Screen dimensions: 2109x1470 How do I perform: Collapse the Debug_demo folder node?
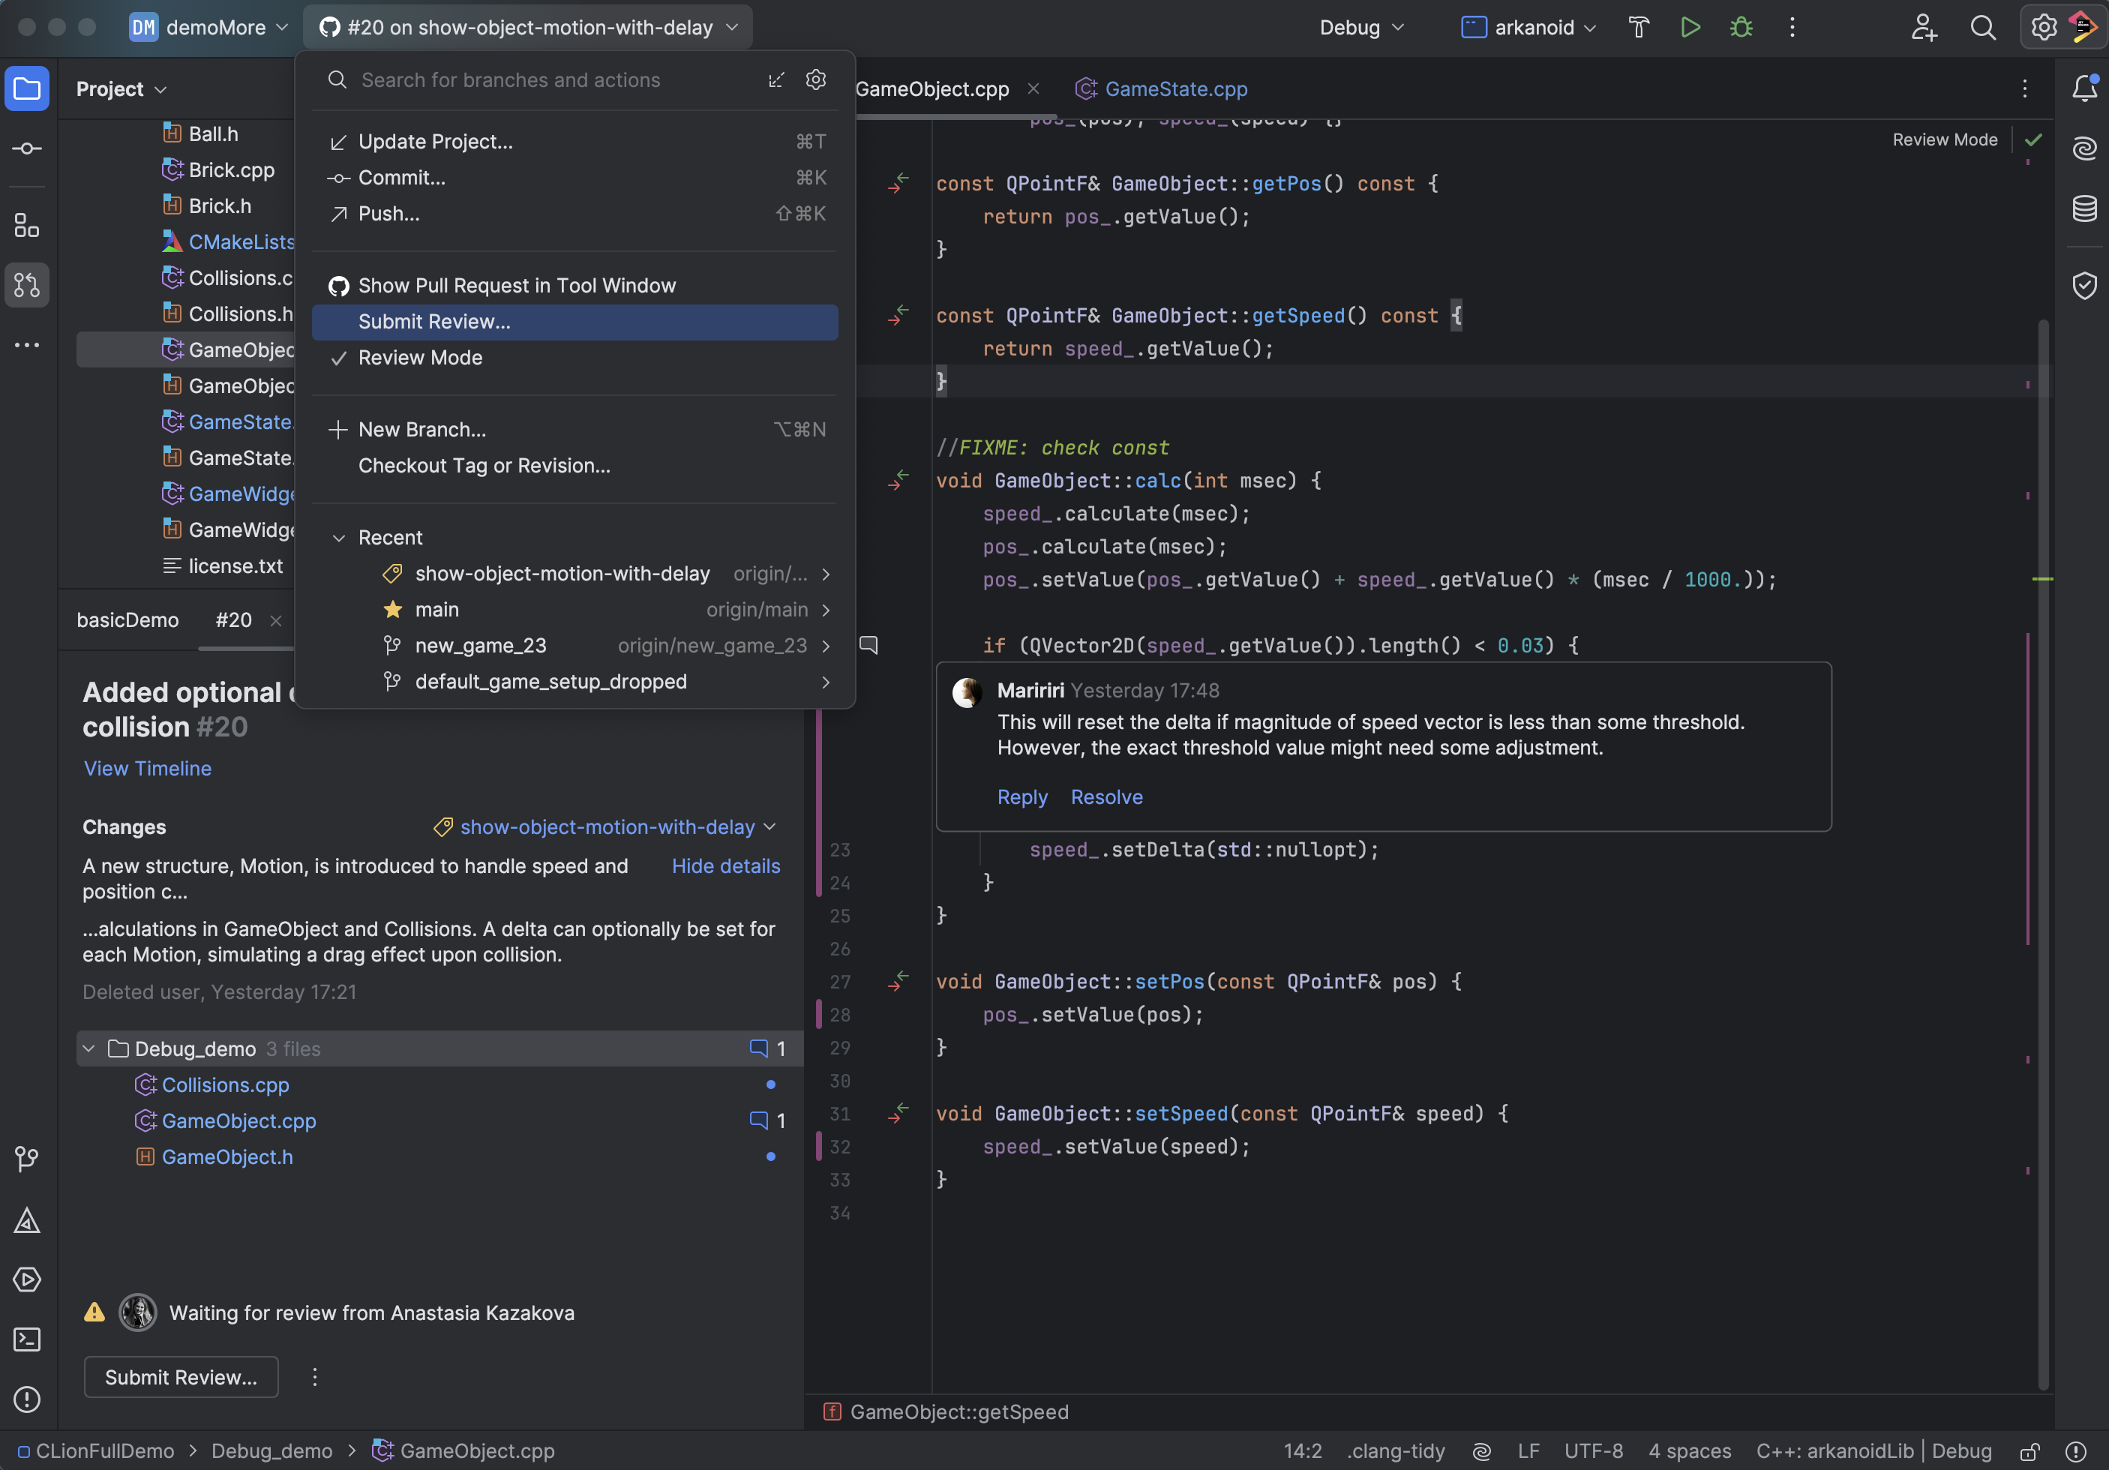pos(89,1048)
